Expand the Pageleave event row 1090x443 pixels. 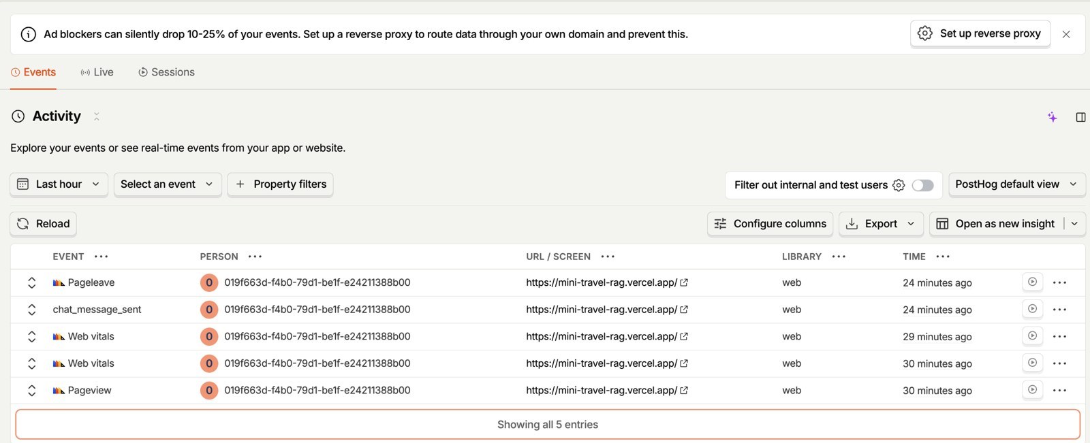(31, 282)
